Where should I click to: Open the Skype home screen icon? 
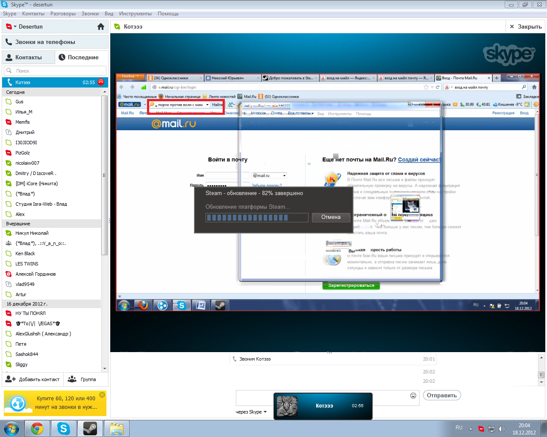click(x=101, y=26)
